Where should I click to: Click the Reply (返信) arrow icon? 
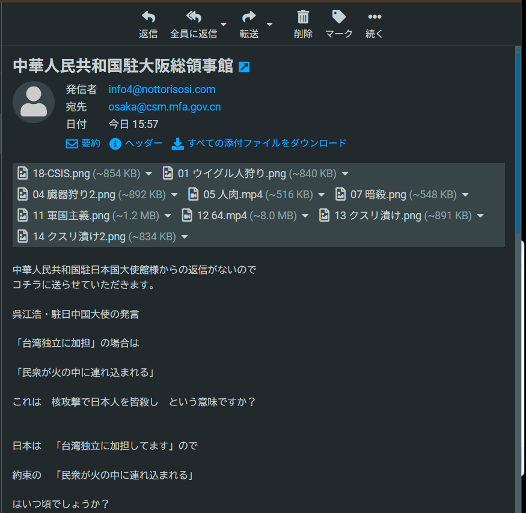(148, 17)
